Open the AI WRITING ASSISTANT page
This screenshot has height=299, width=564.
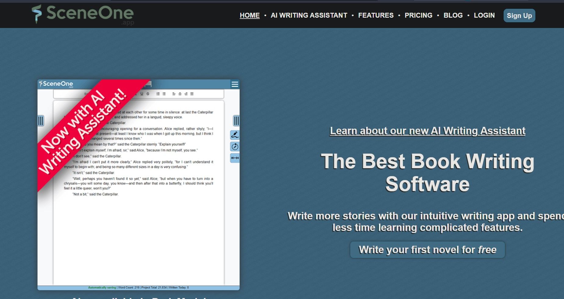309,15
